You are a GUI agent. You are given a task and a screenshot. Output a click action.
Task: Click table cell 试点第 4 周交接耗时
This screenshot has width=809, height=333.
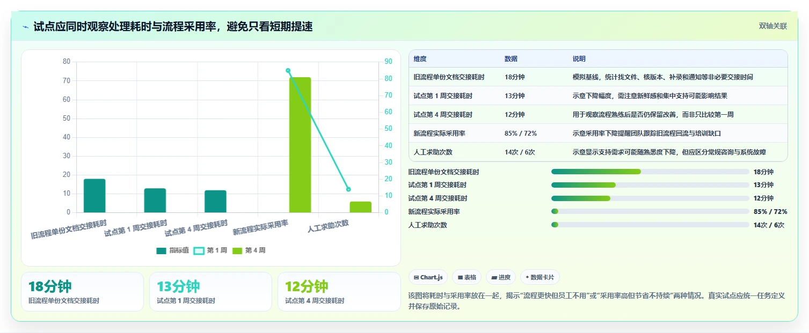(x=443, y=115)
